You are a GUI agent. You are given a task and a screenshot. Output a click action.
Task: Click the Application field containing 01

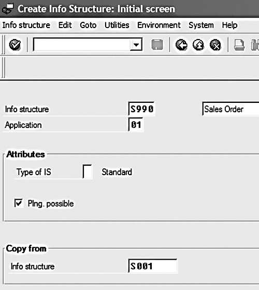[136, 124]
